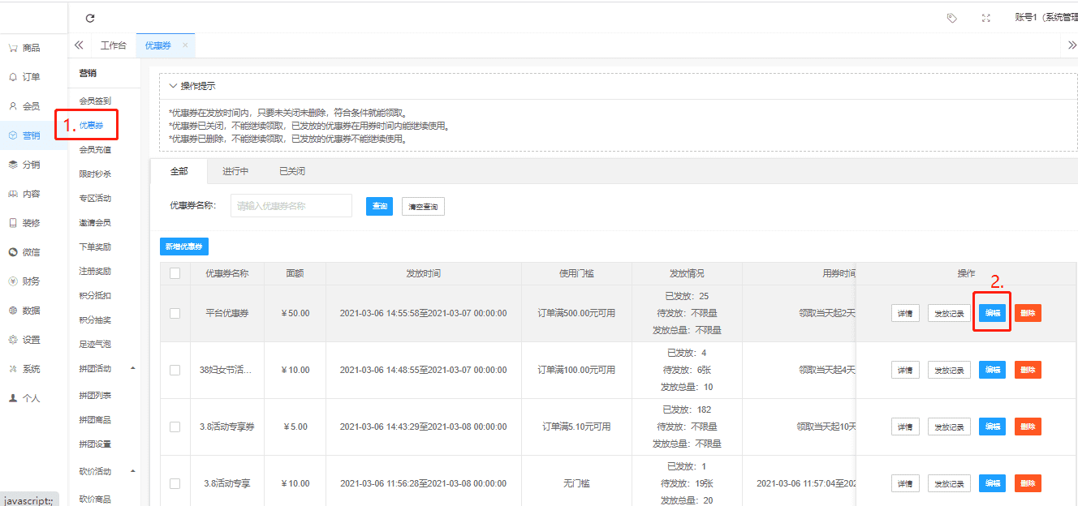This screenshot has width=1078, height=506.
Task: Open 设置 via the gear icon
Action: [x=13, y=340]
